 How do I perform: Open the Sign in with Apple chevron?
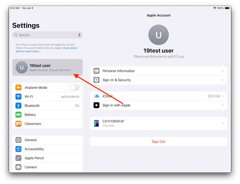tap(222, 105)
